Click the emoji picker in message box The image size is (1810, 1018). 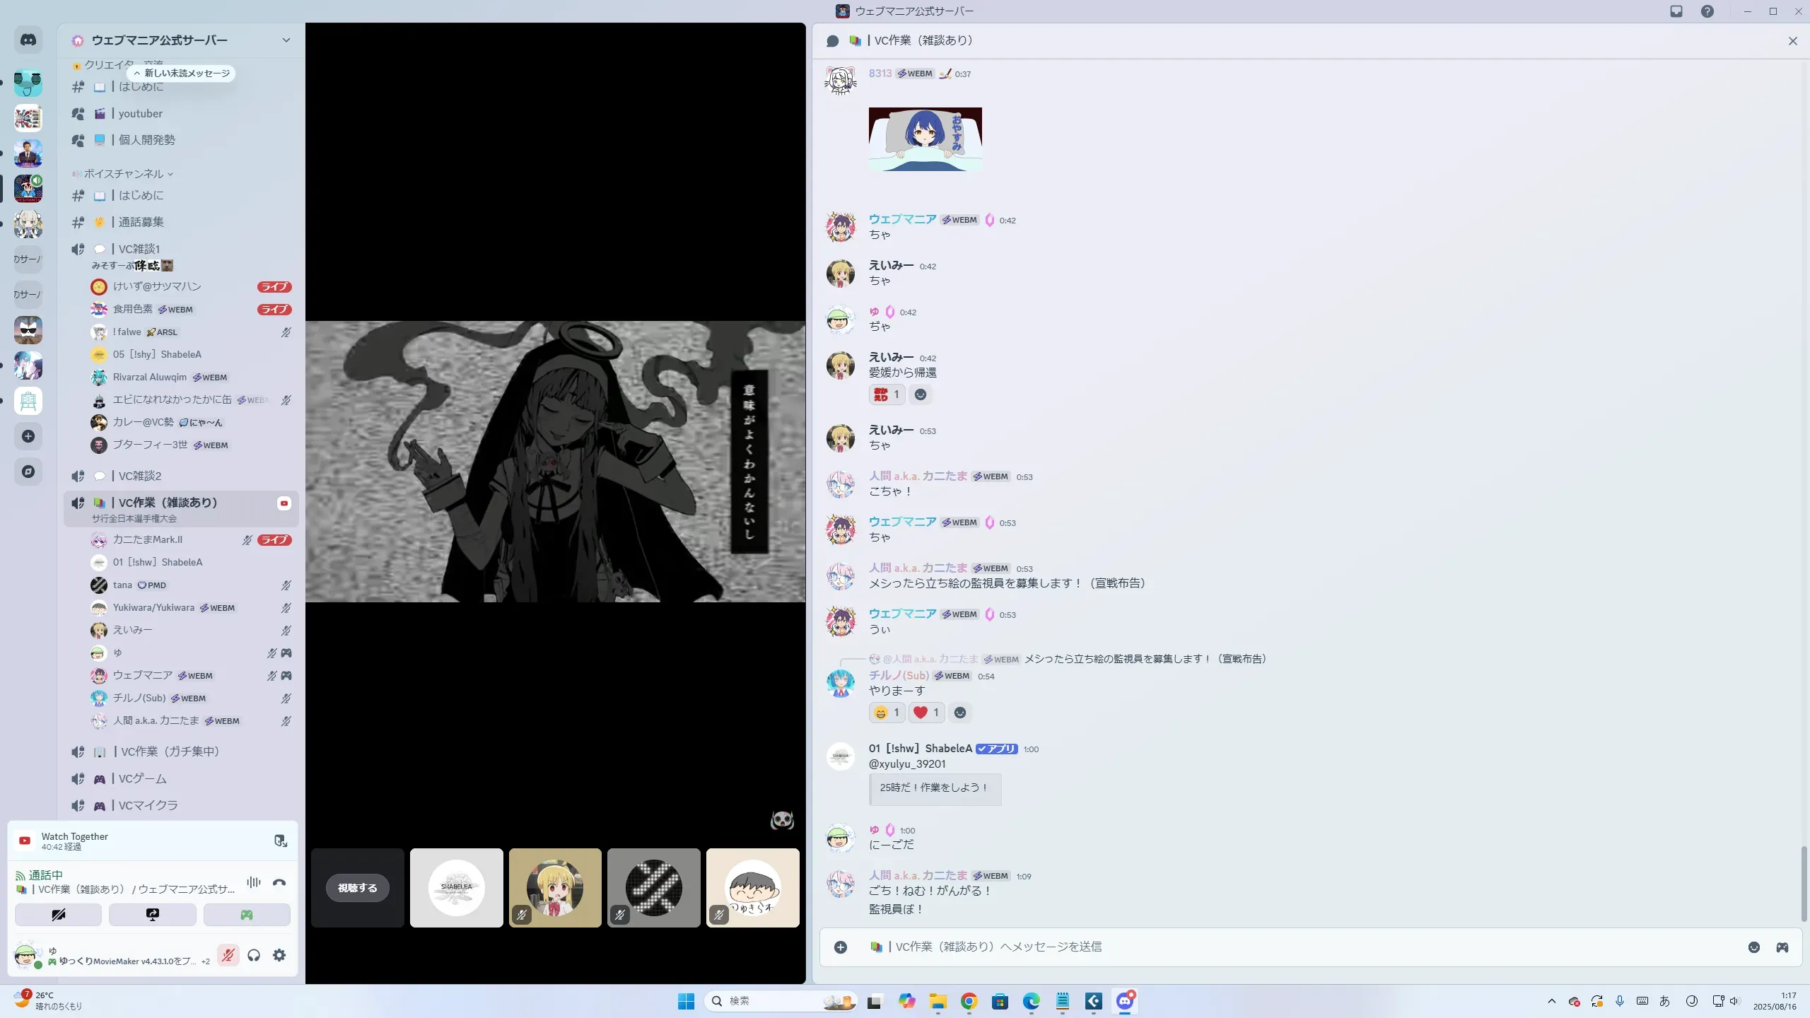[x=1754, y=947]
